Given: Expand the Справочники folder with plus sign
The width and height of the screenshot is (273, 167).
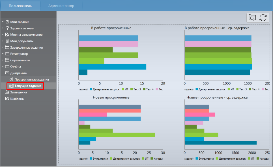Looking at the screenshot, I should coord(3,60).
